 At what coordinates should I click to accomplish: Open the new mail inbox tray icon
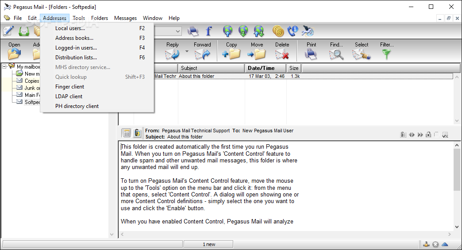(x=24, y=31)
